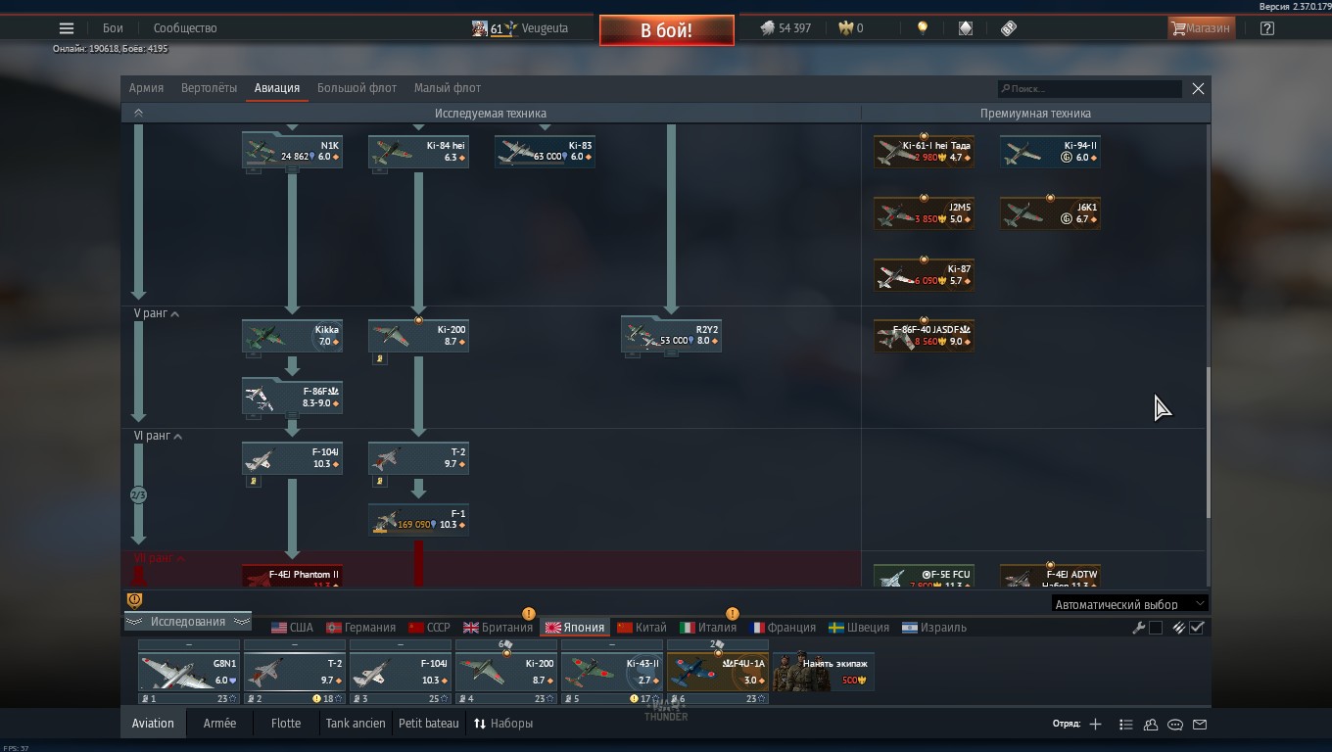Viewport: 1332px width, 752px height.
Task: Select the Ki-83 aircraft card
Action: point(545,151)
